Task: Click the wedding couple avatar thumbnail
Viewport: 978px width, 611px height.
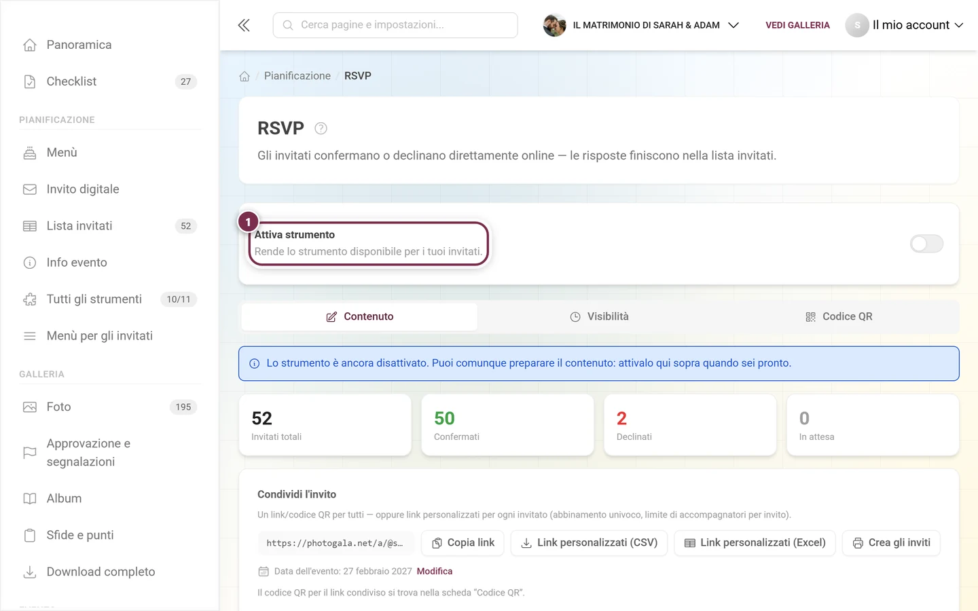Action: tap(554, 25)
